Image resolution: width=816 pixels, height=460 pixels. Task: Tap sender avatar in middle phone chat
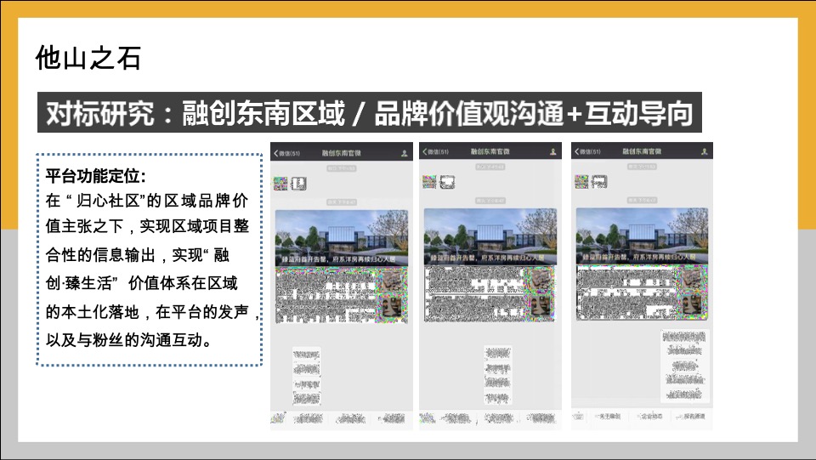pos(429,182)
